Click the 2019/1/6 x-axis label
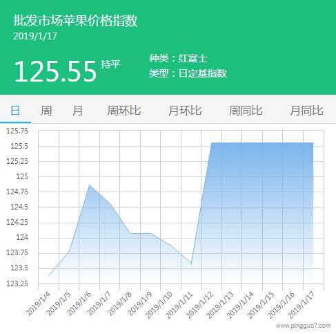This screenshot has height=334, width=336. coord(79,303)
